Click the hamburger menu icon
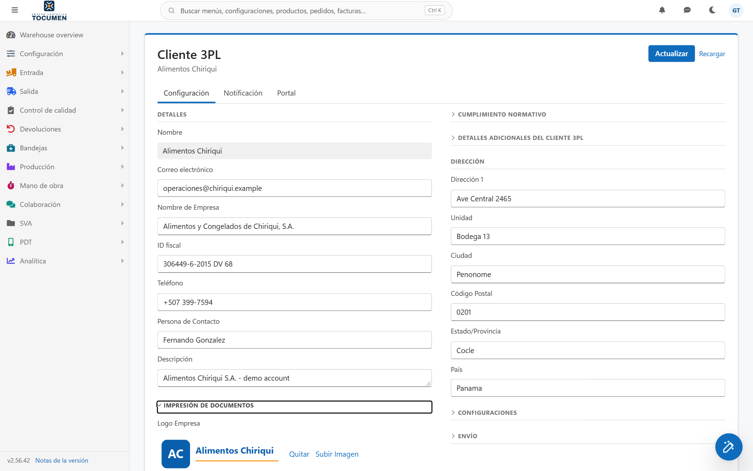The height and width of the screenshot is (471, 753). tap(15, 10)
